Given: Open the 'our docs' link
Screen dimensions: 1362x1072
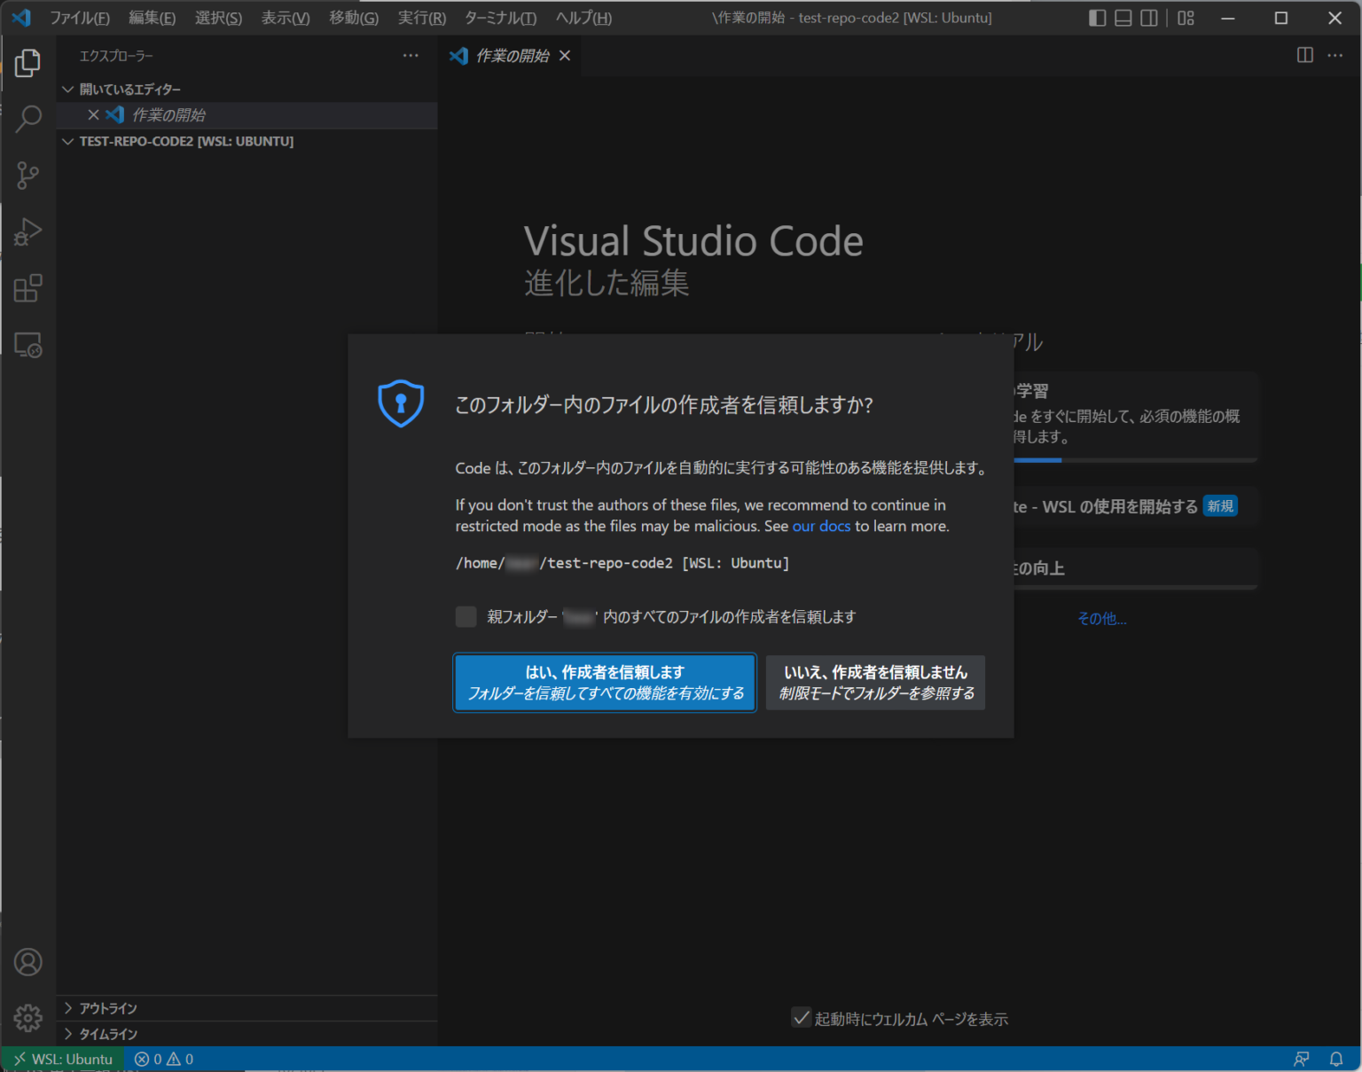Looking at the screenshot, I should [820, 526].
